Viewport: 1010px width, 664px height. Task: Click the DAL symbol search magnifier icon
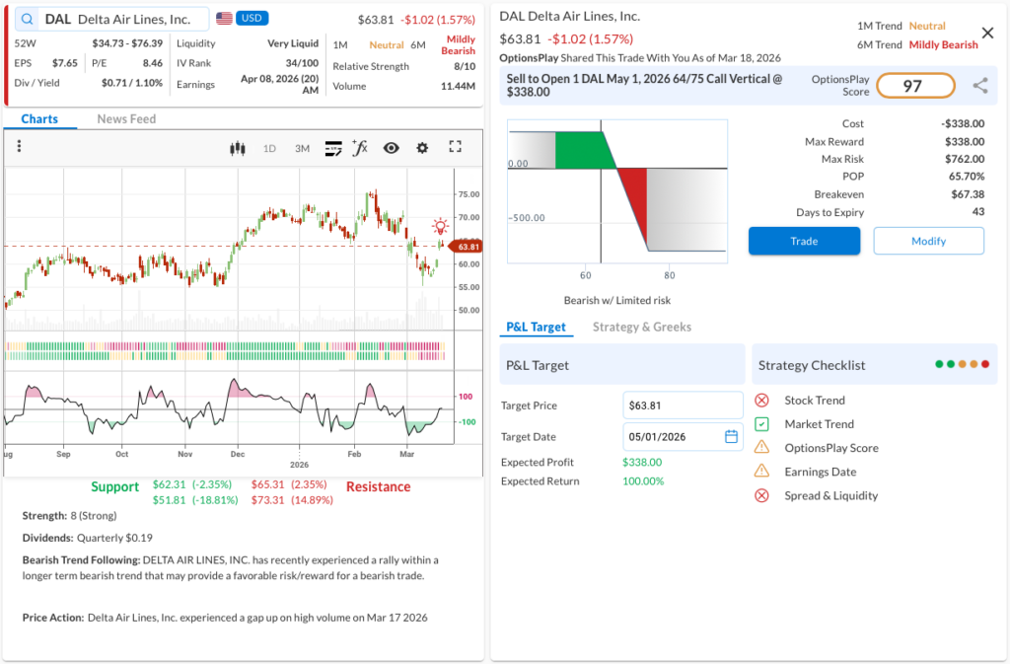click(27, 19)
